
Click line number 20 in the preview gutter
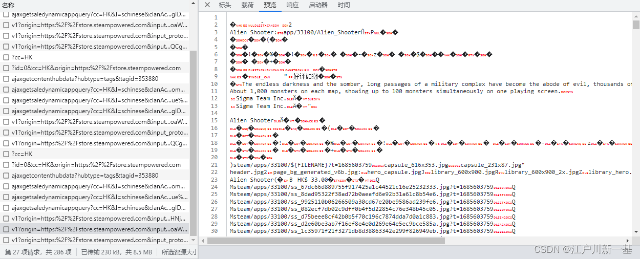pos(215,158)
